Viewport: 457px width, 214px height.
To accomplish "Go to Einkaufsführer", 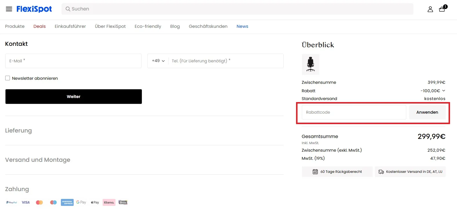I will pyautogui.click(x=70, y=26).
